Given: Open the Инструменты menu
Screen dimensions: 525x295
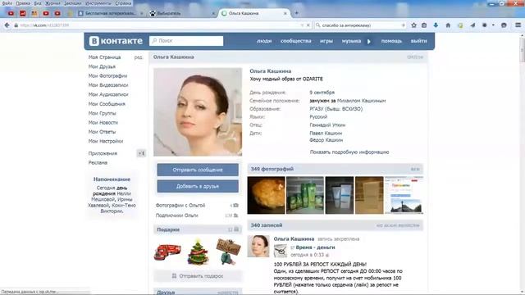Looking at the screenshot, I should pyautogui.click(x=98, y=3).
